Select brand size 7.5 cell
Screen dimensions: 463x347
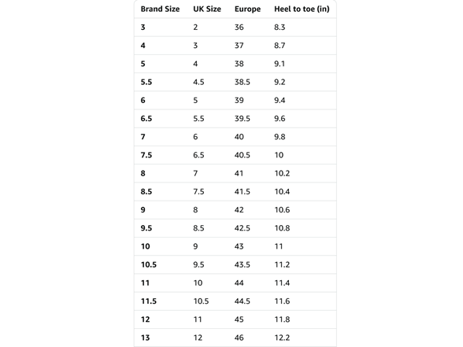(x=146, y=155)
